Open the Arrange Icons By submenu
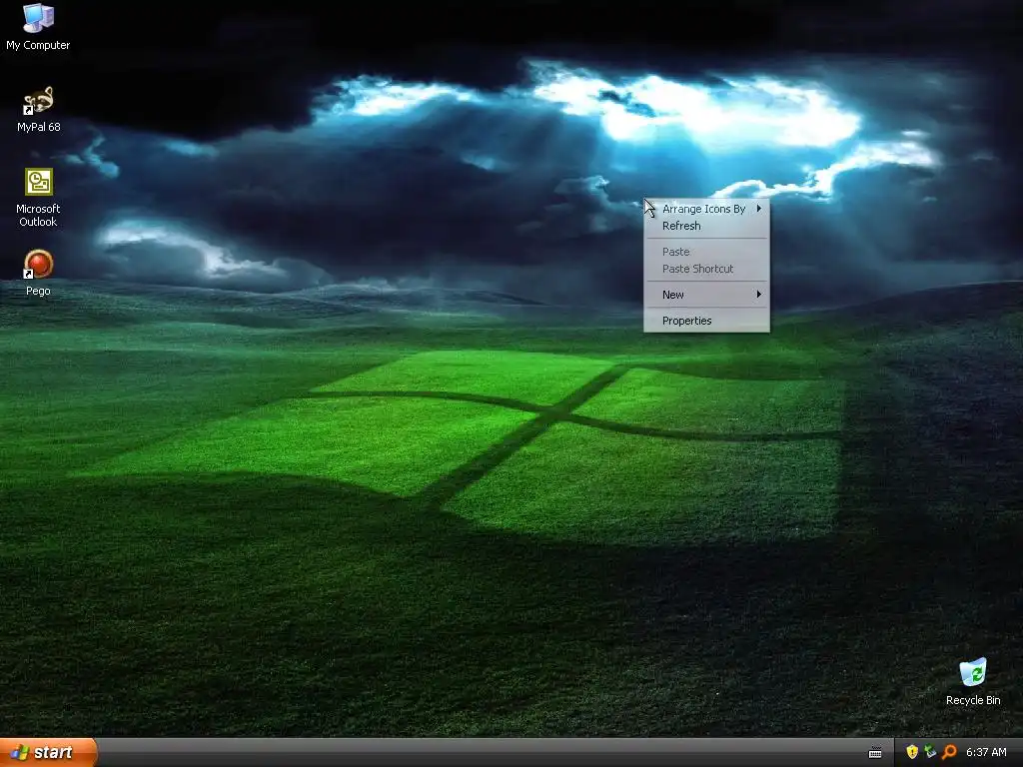 706,209
